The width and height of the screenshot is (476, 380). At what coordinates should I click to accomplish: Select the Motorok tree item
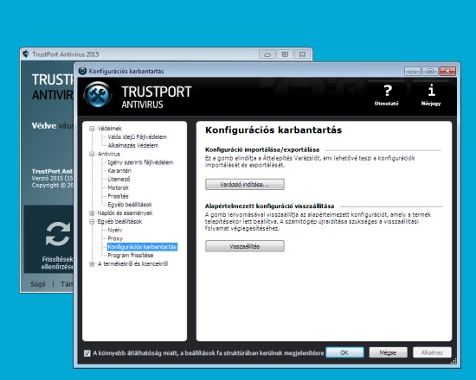(118, 187)
